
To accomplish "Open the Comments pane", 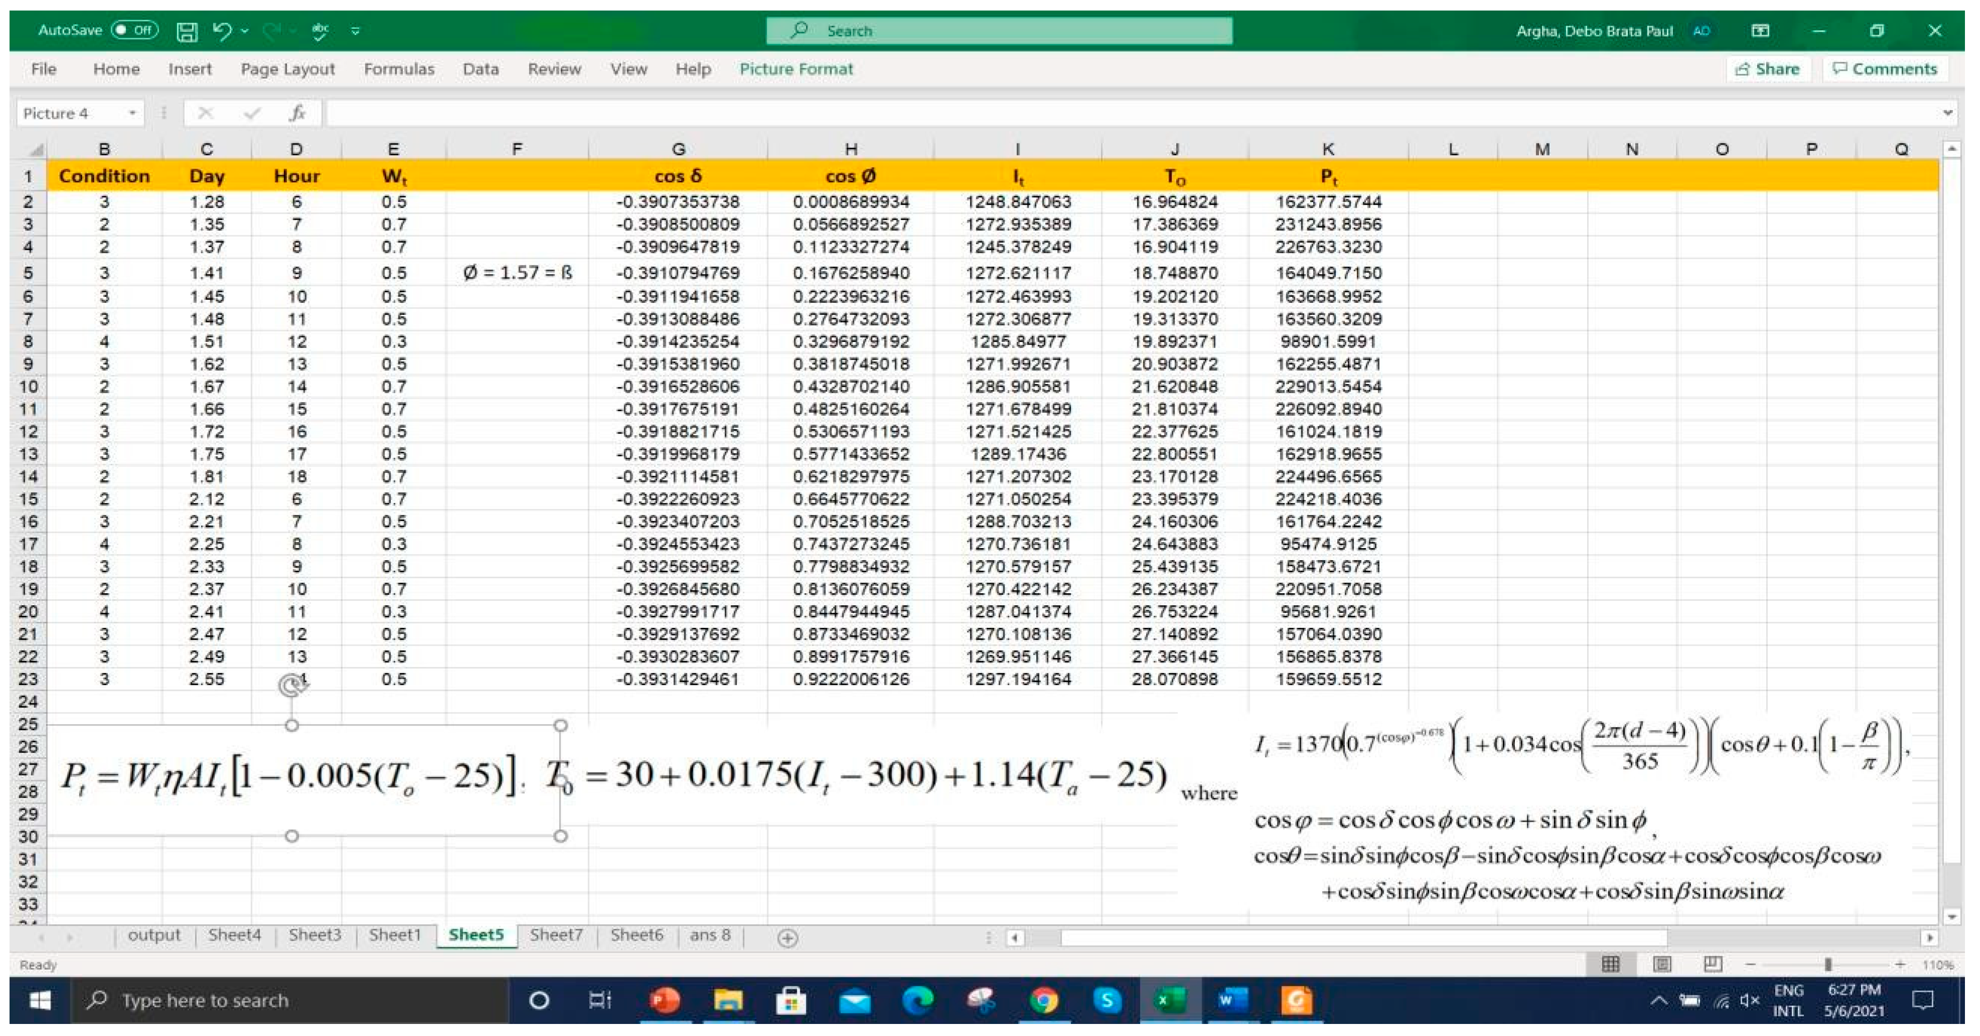I will tap(1885, 69).
